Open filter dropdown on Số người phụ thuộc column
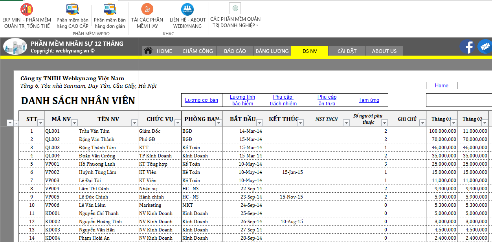Viewport: 492px width, 242px height. coord(385,123)
